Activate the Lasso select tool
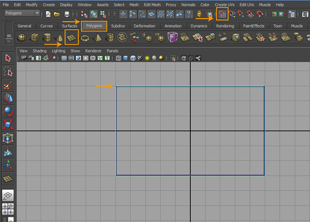The width and height of the screenshot is (310, 222). point(8,71)
